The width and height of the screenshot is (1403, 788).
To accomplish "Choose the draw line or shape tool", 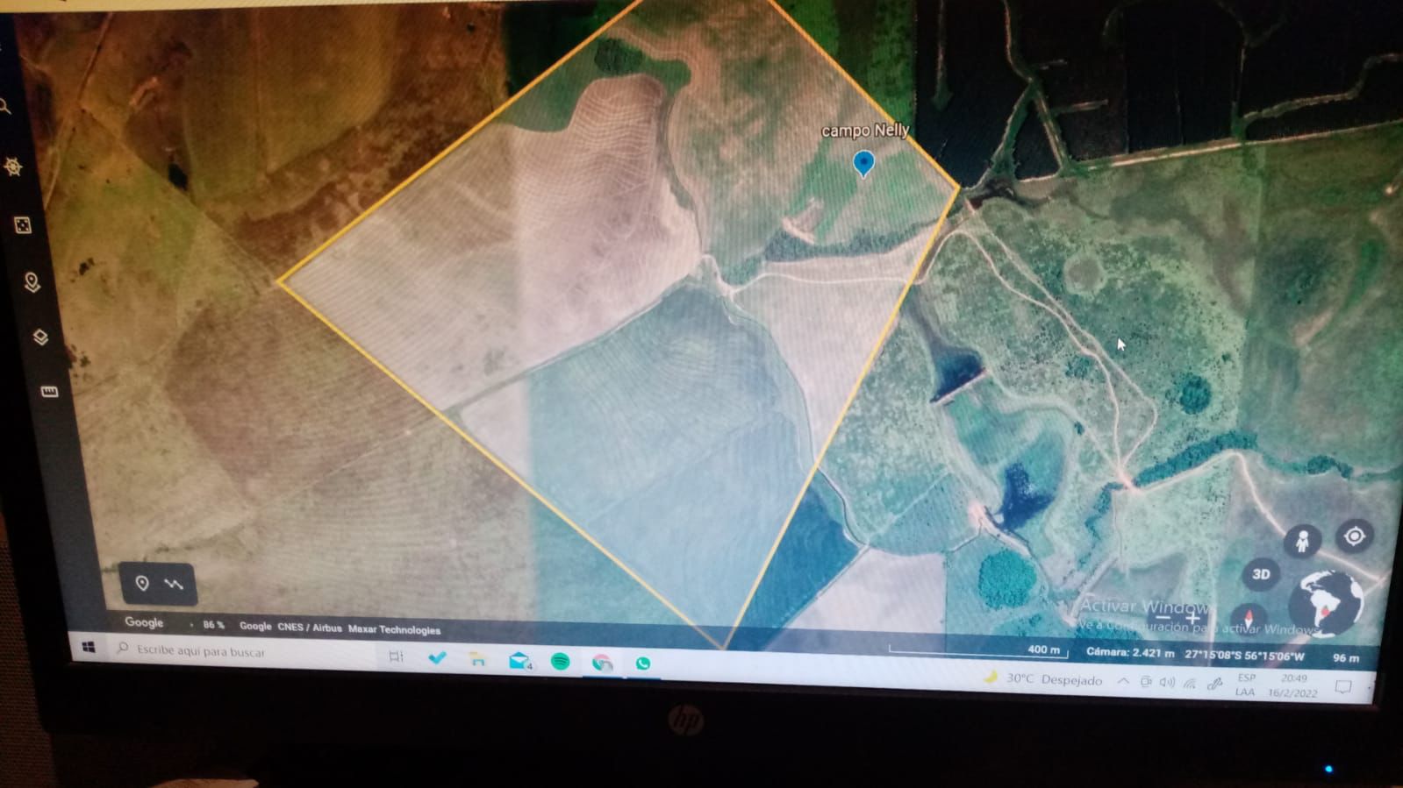I will 174,584.
